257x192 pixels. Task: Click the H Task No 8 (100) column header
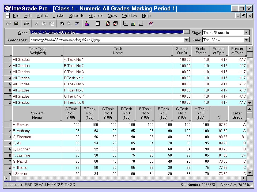(201, 114)
